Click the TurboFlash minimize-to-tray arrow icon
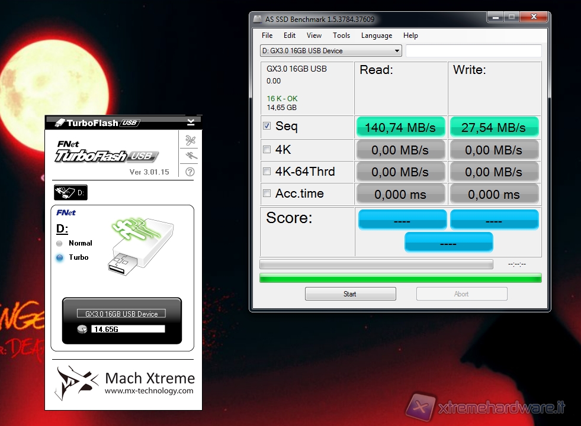This screenshot has height=426, width=581. pos(191,122)
